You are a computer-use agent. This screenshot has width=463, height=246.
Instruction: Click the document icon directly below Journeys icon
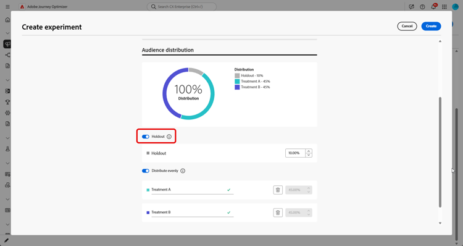7,66
